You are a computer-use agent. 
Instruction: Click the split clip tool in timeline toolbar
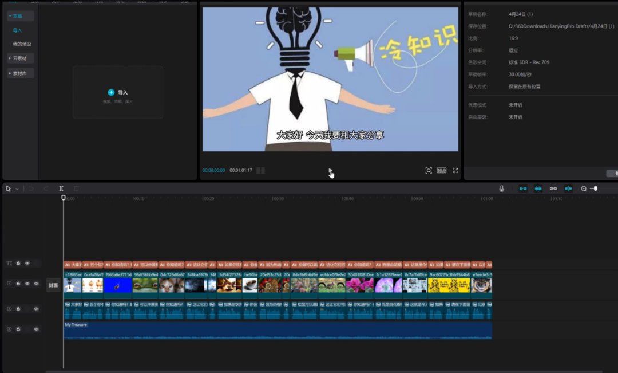(x=61, y=189)
